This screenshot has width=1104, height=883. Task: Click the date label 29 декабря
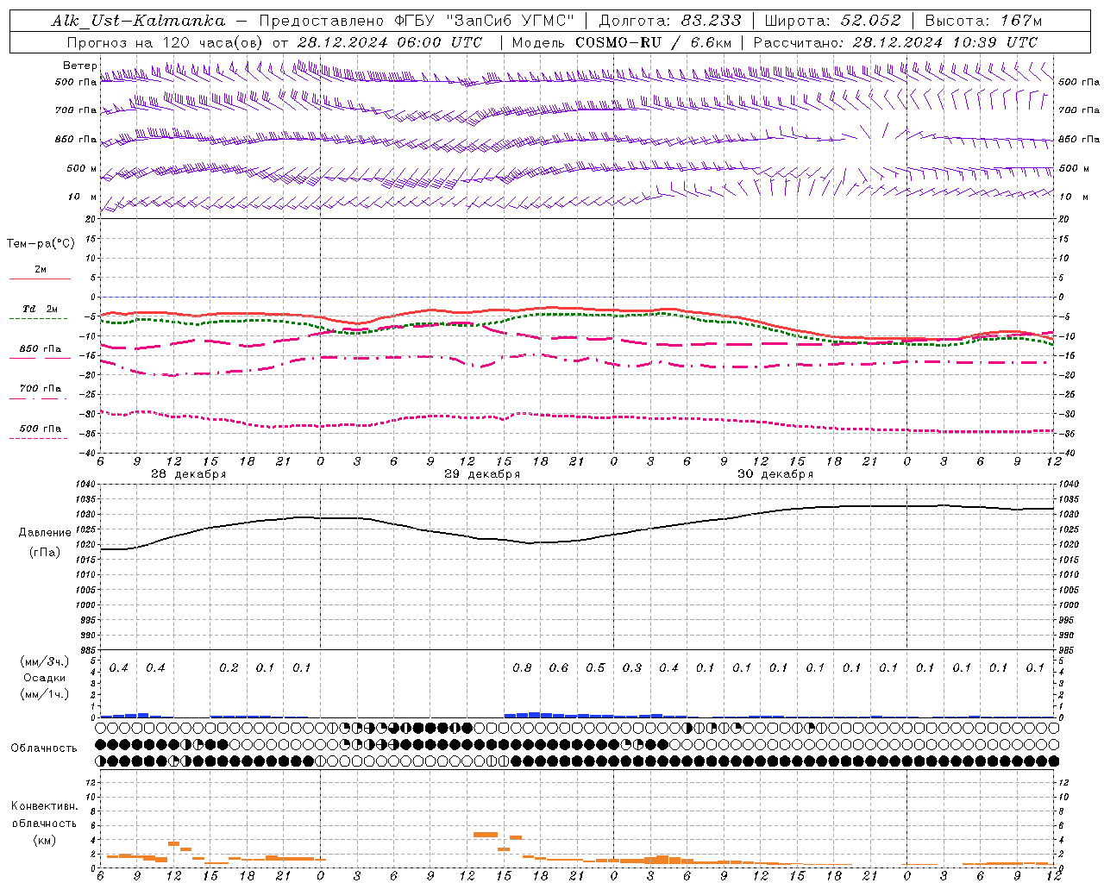pos(482,474)
